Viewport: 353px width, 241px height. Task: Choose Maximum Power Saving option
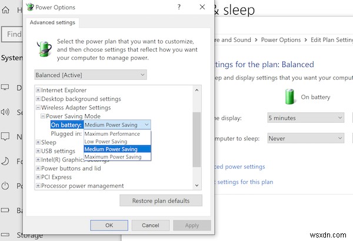click(117, 157)
